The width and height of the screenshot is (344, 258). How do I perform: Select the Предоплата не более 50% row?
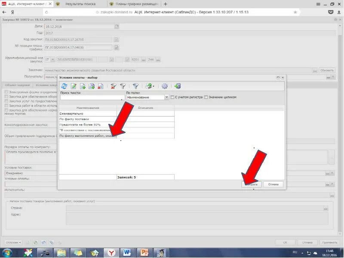[x=117, y=125]
